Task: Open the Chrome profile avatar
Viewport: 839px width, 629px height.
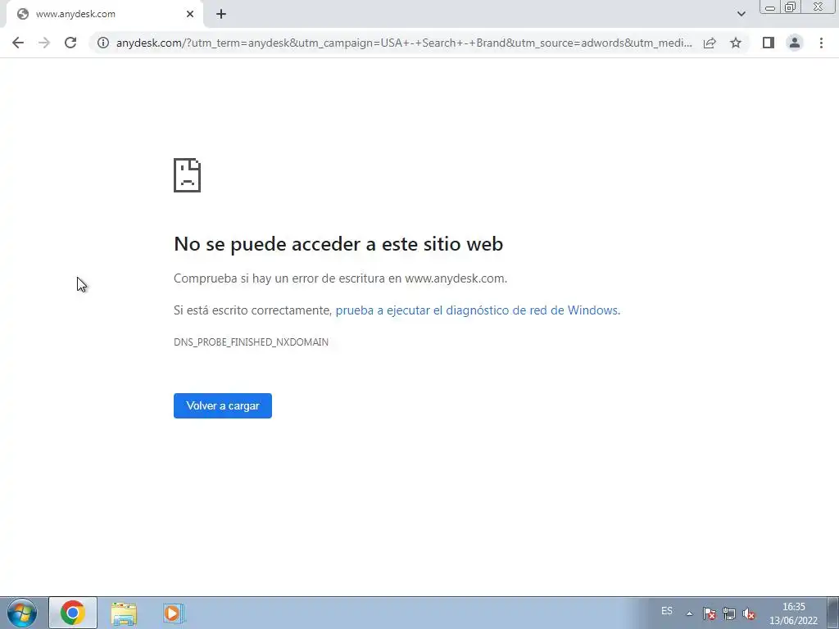Action: [x=795, y=43]
